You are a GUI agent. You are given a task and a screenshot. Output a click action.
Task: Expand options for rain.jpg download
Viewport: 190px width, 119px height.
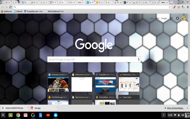[57, 107]
